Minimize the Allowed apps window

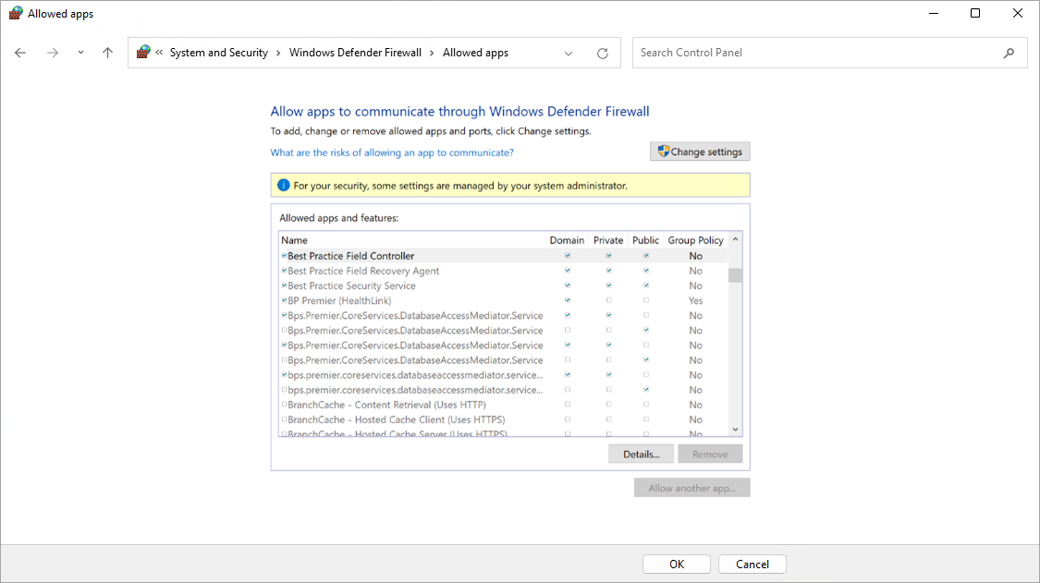click(x=934, y=13)
